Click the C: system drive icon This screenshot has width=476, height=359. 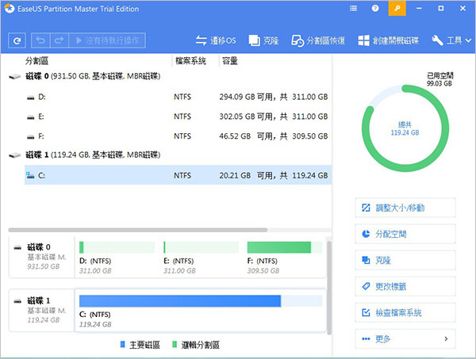pyautogui.click(x=30, y=175)
